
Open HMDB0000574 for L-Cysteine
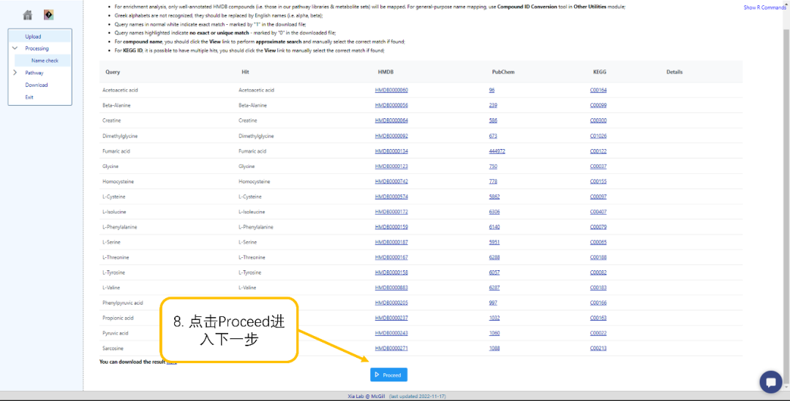(x=391, y=196)
